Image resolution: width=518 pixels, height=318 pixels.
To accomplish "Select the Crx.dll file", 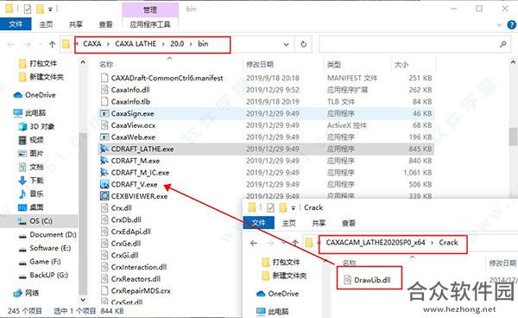I will coord(121,208).
